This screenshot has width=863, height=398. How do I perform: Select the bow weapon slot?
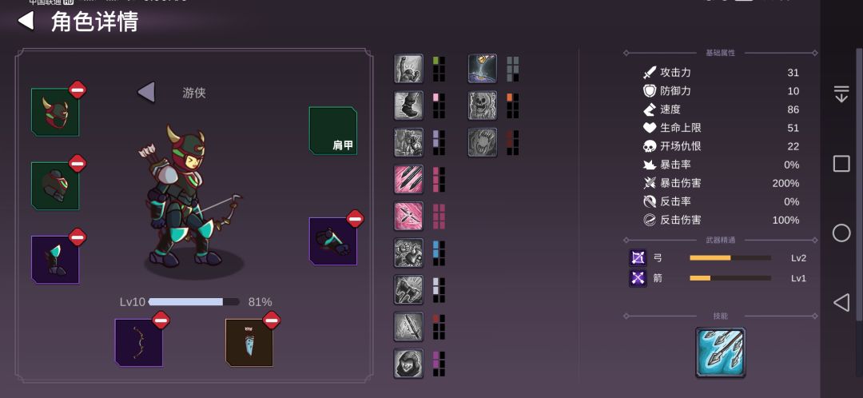139,342
